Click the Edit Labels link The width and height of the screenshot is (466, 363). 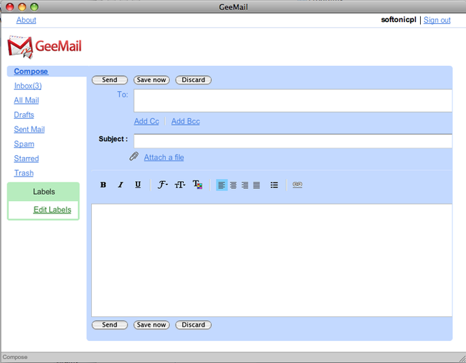[x=52, y=210]
